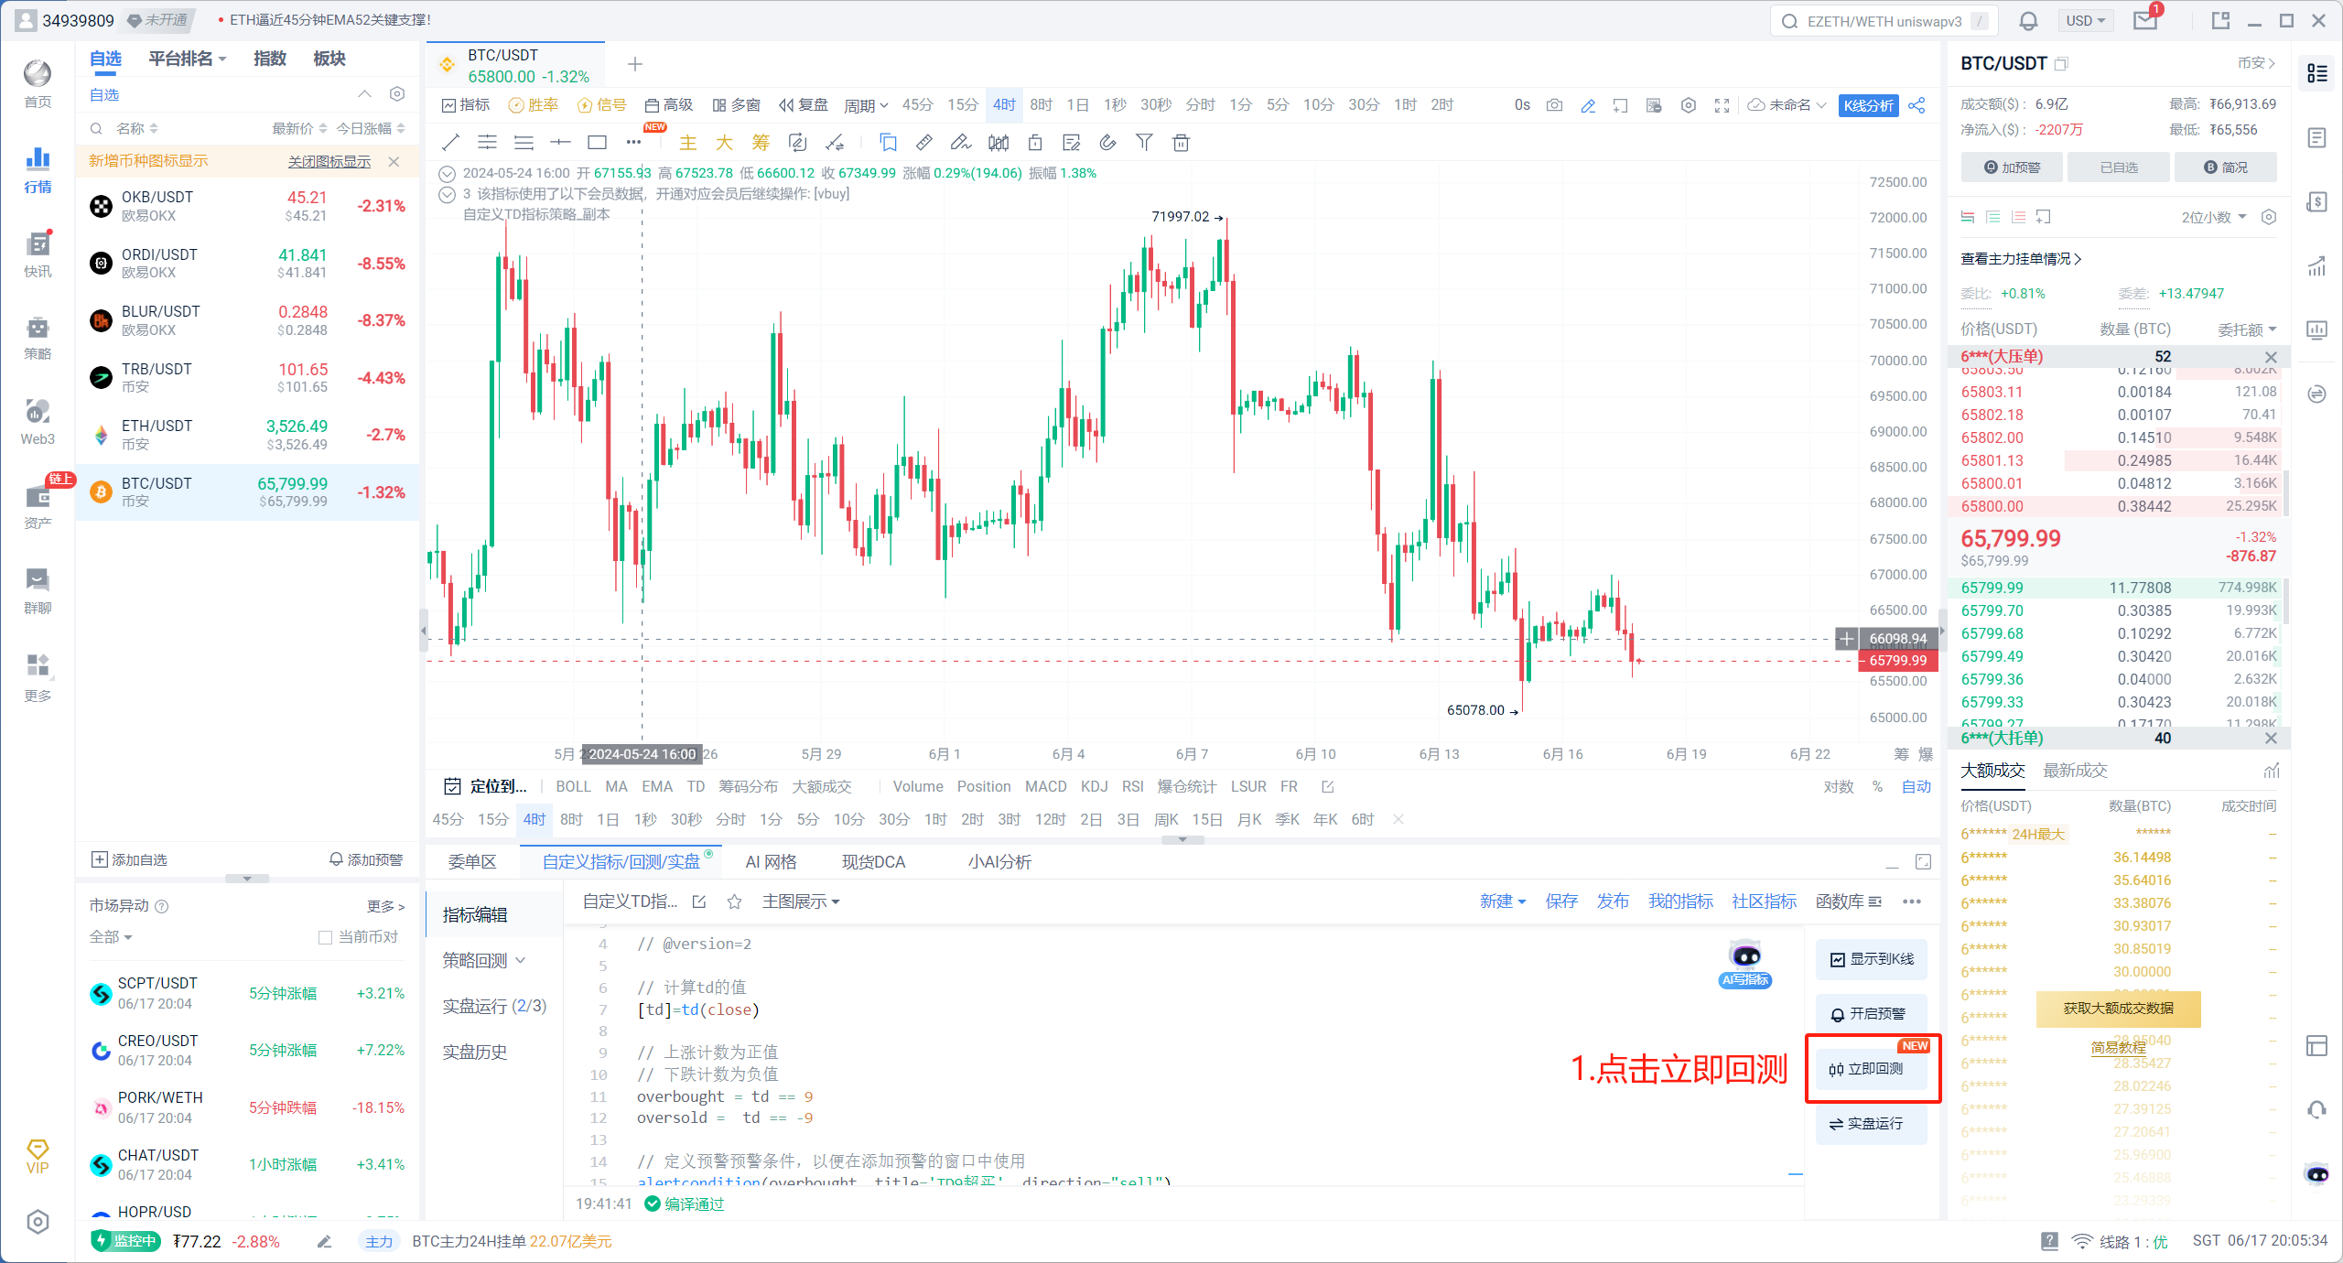Screen dimensions: 2343x1263
Task: Delete drawings with the trash icon
Action: [x=1181, y=143]
